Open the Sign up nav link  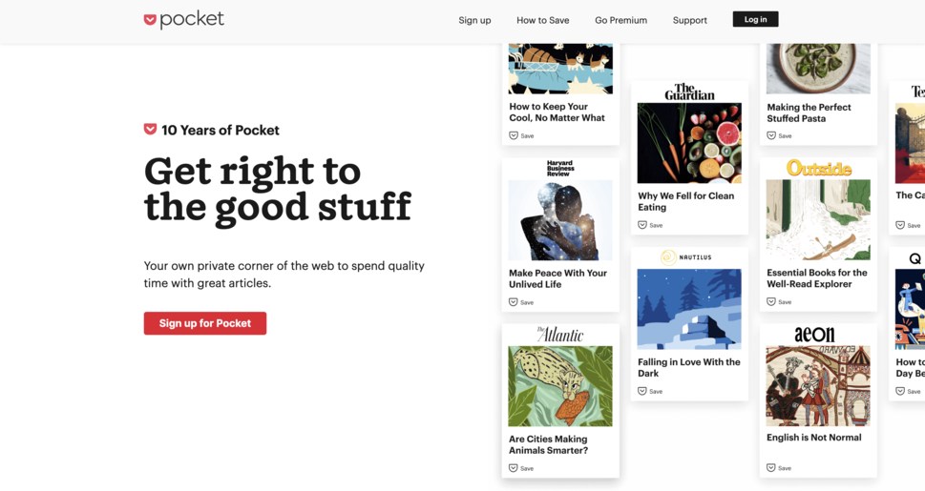click(474, 20)
